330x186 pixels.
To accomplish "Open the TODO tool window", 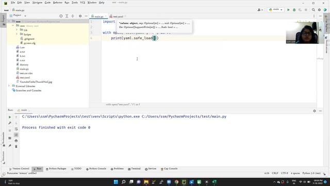I will pyautogui.click(x=76, y=169).
